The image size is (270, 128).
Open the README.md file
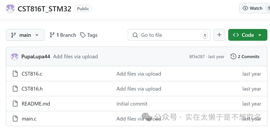click(x=36, y=104)
